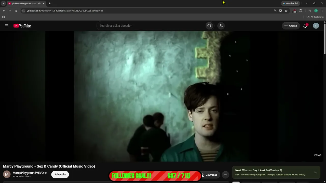Image resolution: width=326 pixels, height=183 pixels.
Task: Go back to the previous page
Action: pyautogui.click(x=4, y=11)
